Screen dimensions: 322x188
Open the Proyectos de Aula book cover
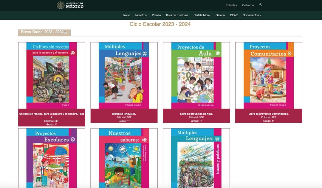(196, 75)
